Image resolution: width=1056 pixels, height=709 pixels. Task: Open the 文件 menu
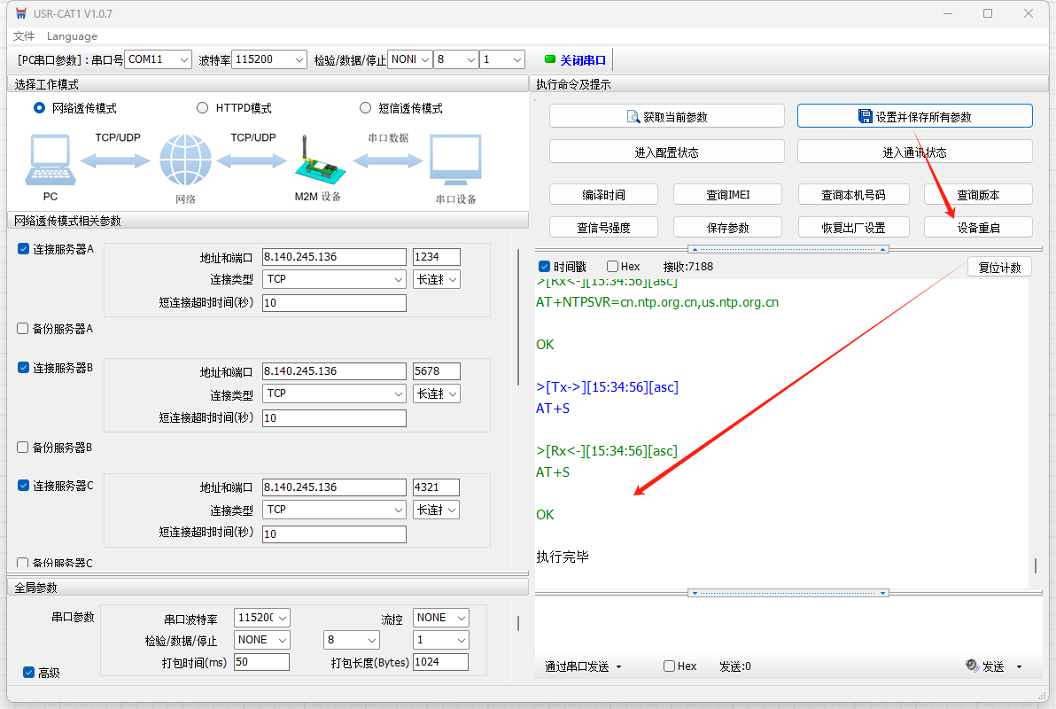click(24, 36)
